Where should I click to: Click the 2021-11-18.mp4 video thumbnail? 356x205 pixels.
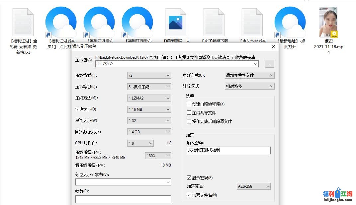click(328, 22)
